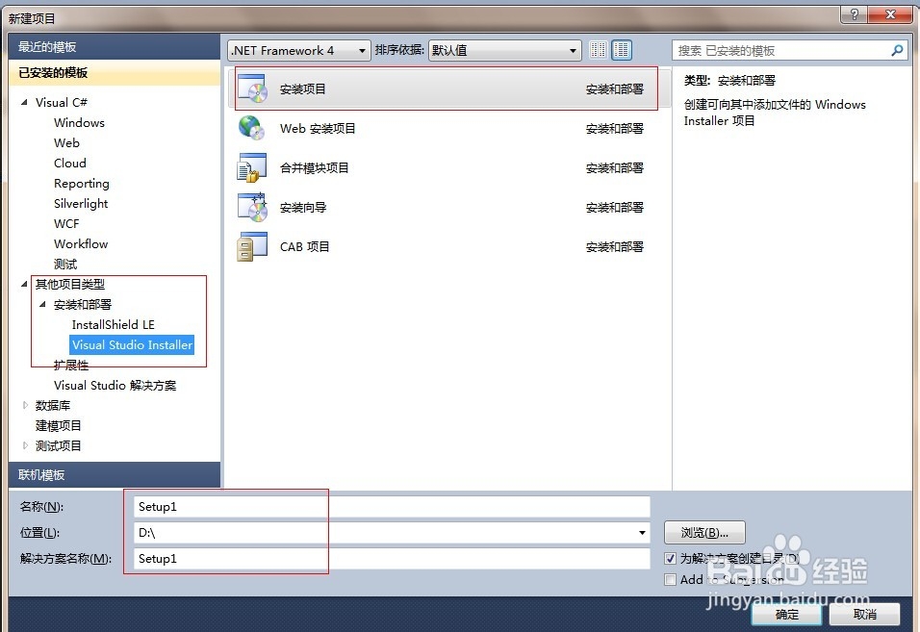Click the 安装项目 template name
920x632 pixels.
[303, 88]
